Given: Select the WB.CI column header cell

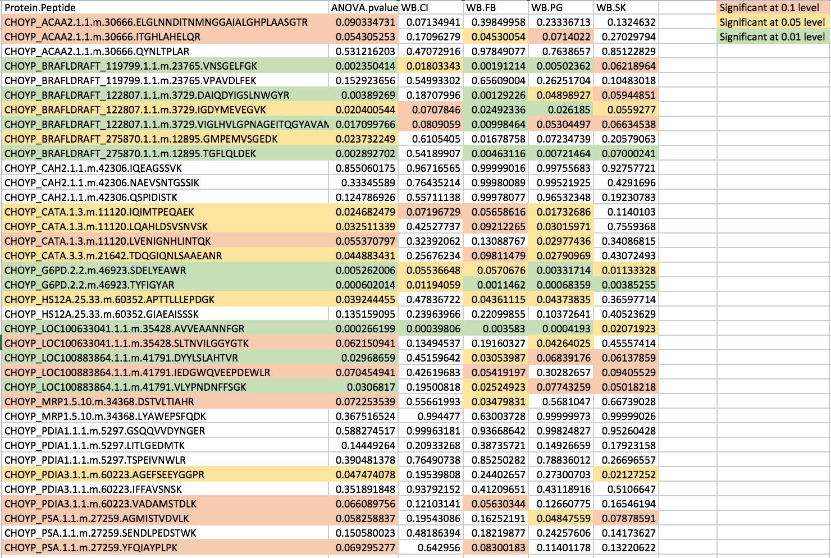Looking at the screenshot, I should pyautogui.click(x=431, y=8).
